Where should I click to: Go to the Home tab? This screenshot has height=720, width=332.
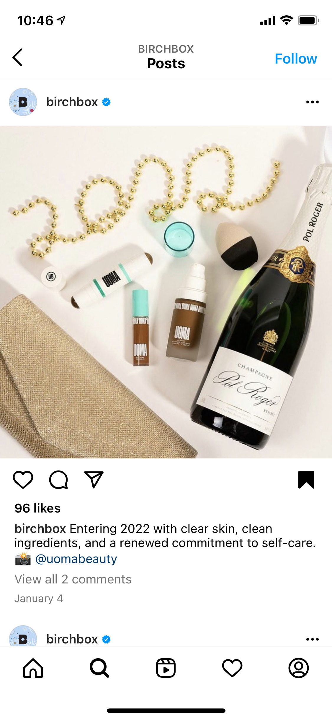tap(33, 668)
